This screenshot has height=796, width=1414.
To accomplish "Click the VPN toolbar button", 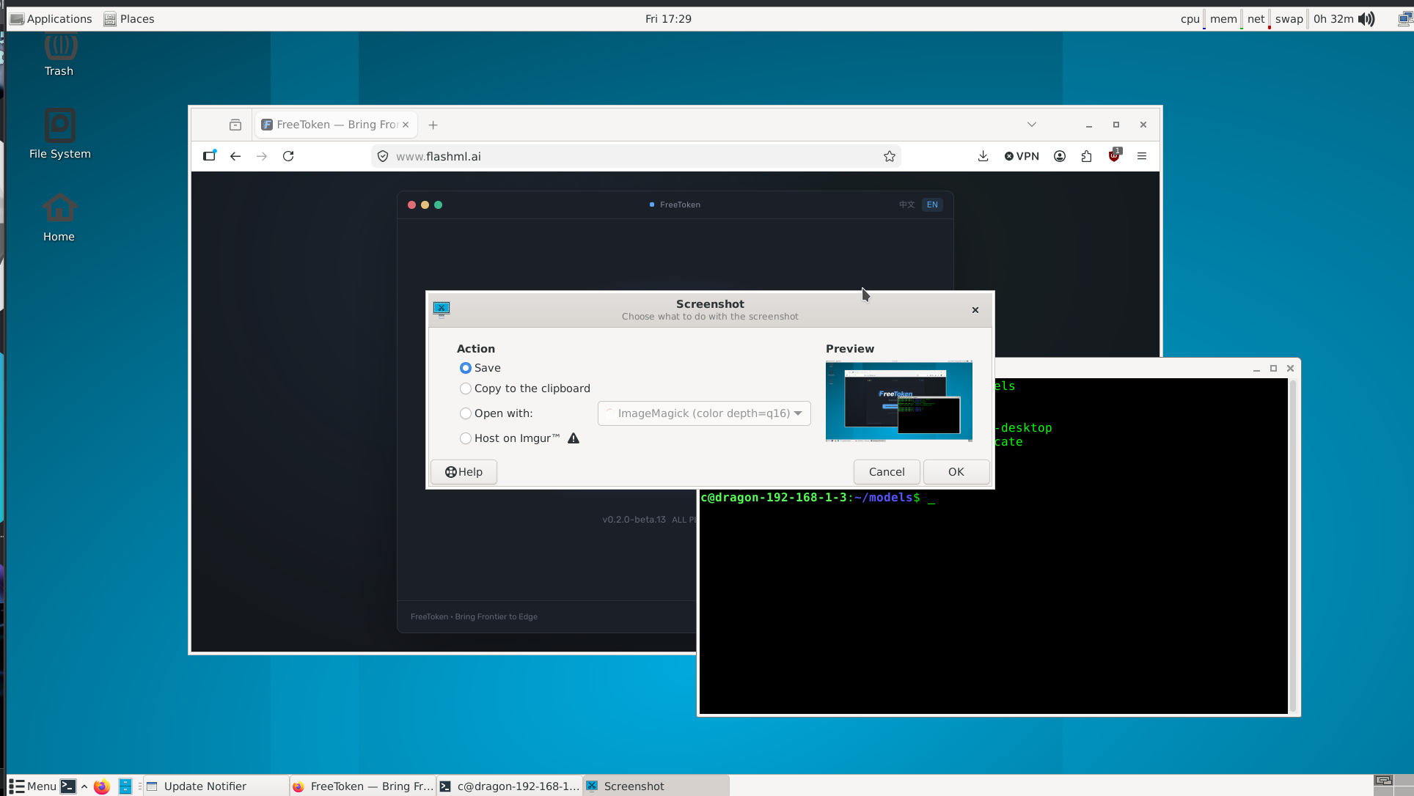I will point(1022,156).
